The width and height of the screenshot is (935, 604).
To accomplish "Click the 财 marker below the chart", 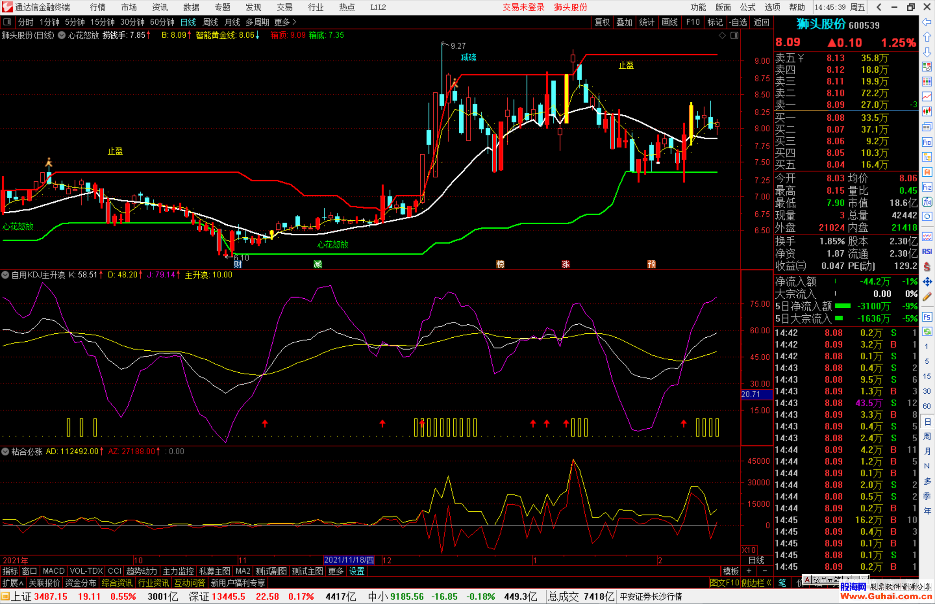I will (237, 264).
